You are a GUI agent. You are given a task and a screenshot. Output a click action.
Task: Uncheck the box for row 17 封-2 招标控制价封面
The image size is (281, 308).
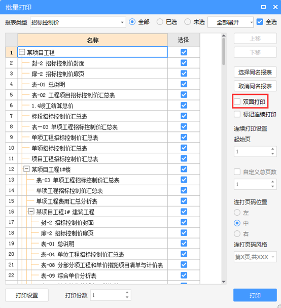(184, 222)
